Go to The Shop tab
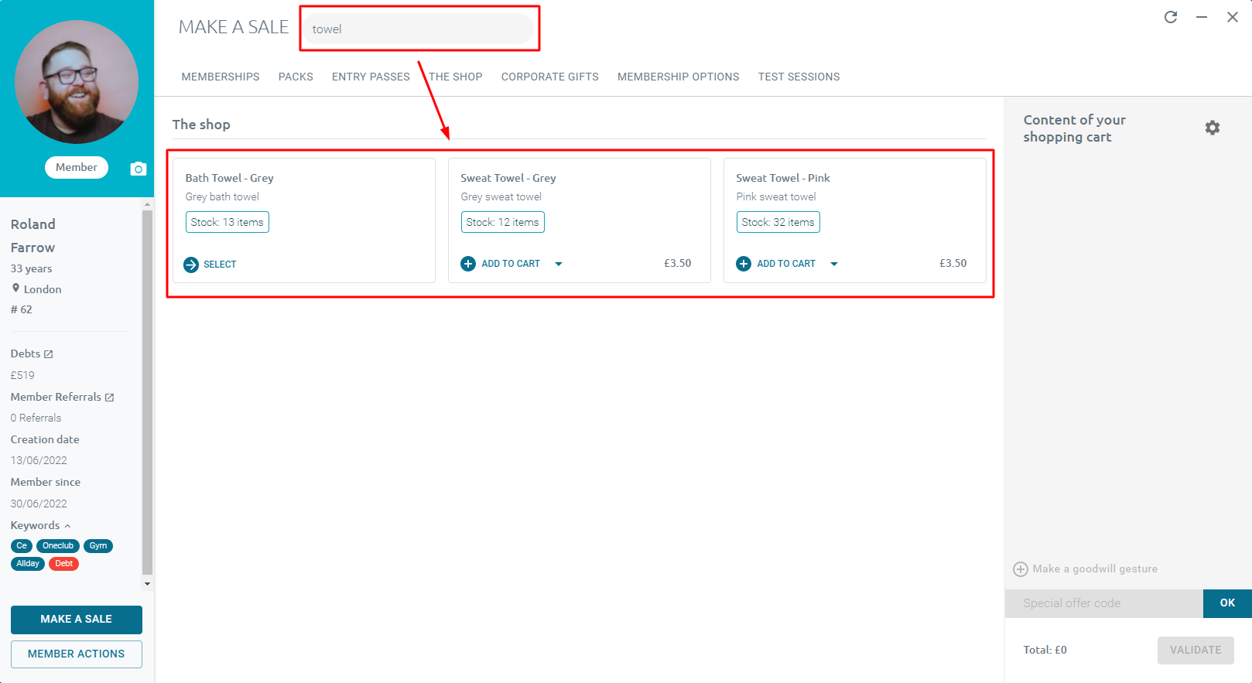The width and height of the screenshot is (1252, 683). pyautogui.click(x=456, y=77)
